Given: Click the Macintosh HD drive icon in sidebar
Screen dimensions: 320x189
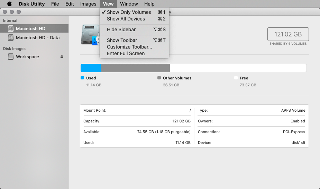Looking at the screenshot, I should tap(11, 28).
